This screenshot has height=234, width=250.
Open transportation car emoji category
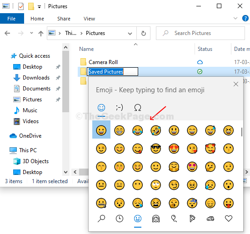[210, 219]
